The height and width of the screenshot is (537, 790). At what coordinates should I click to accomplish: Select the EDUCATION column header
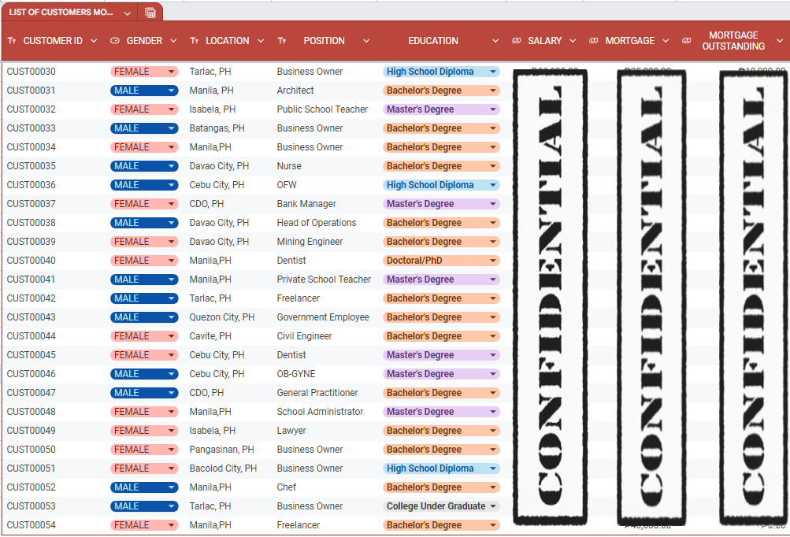[x=433, y=41]
